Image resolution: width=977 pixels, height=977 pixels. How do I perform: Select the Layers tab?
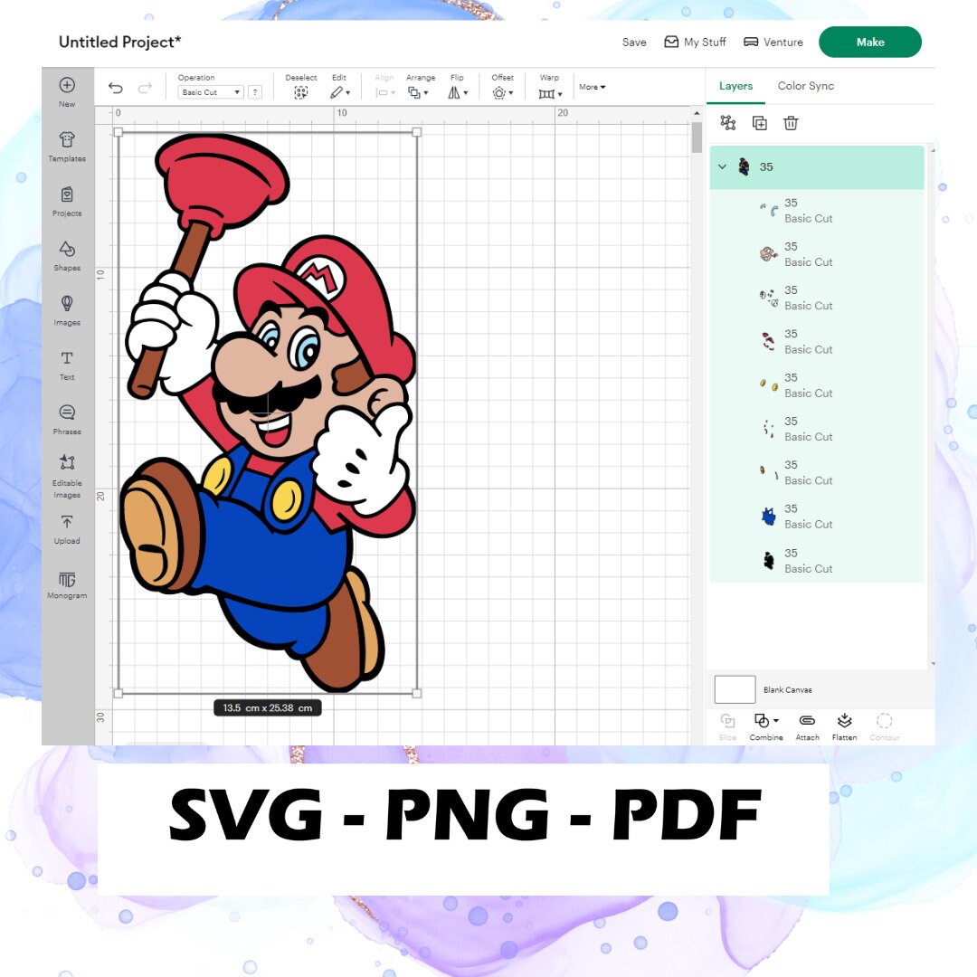click(735, 86)
